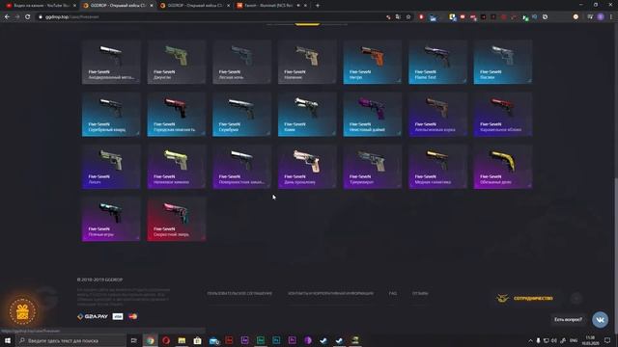The width and height of the screenshot is (618, 347).
Task: Select the Five-SeveN Тримувират skin card
Action: [x=373, y=167]
